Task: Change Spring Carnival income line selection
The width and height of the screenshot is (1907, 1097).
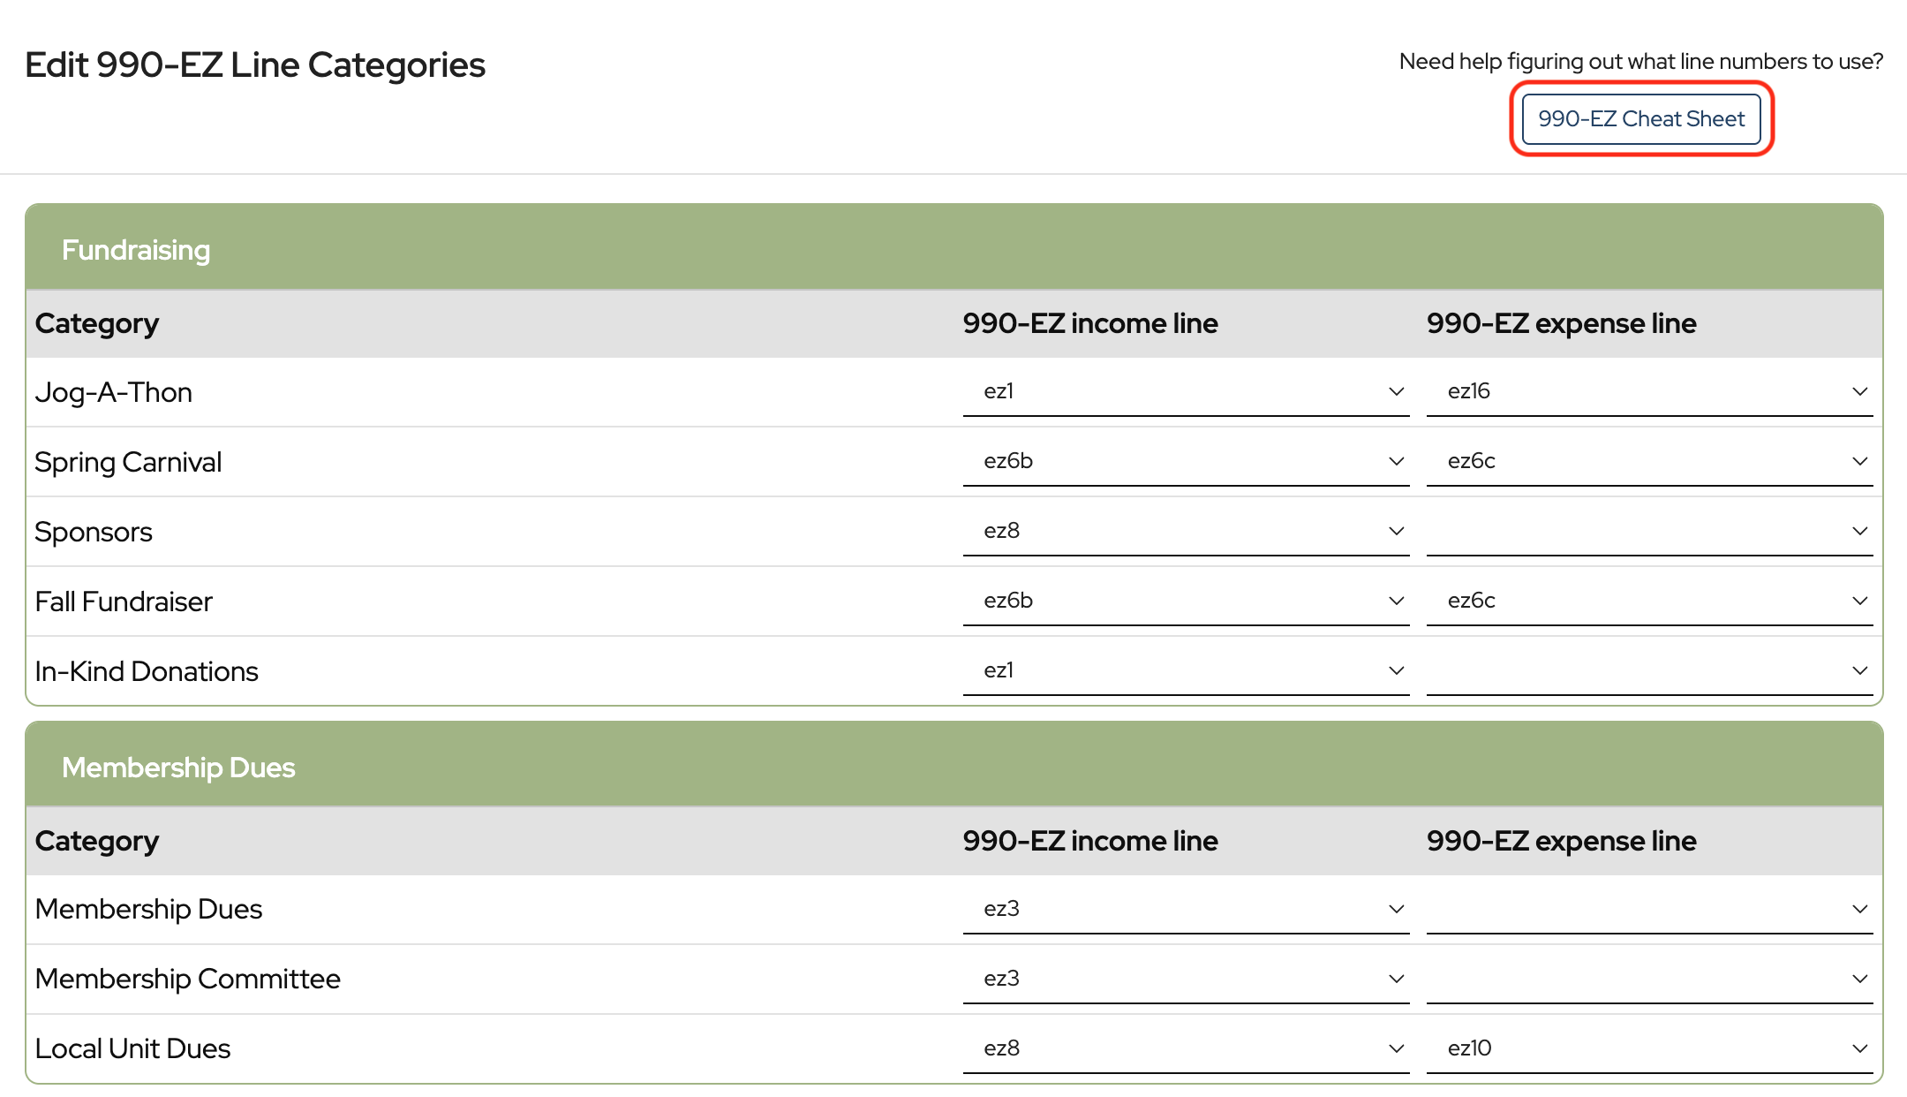Action: (1185, 461)
